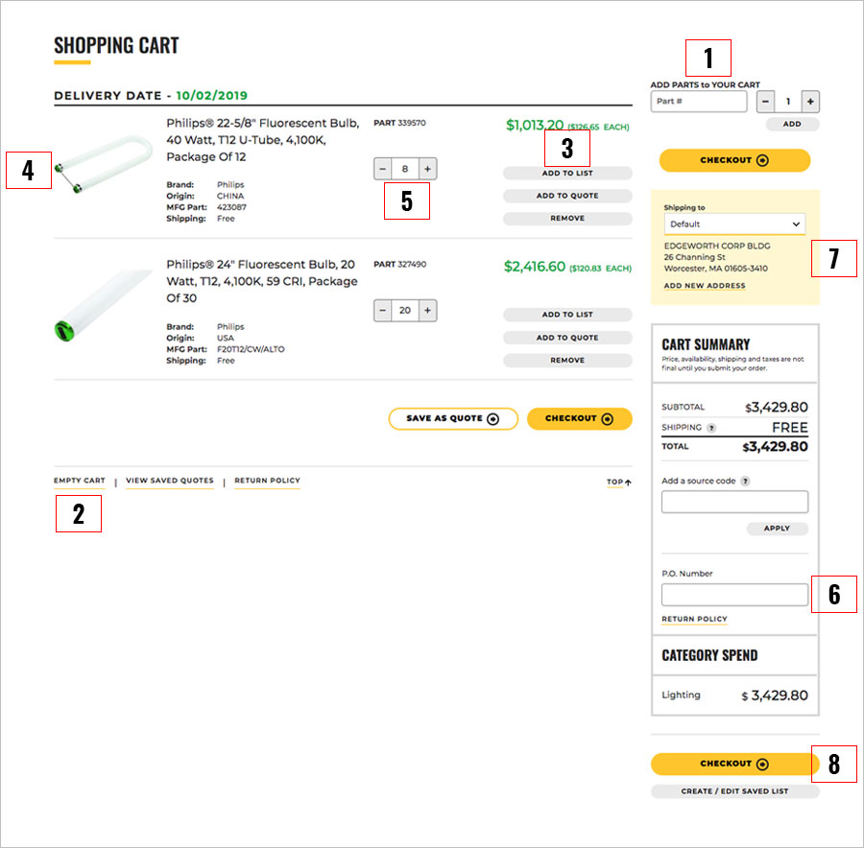Decrease quantity of U-Tube bulb with minus
Image resolution: width=864 pixels, height=848 pixels.
pyautogui.click(x=383, y=169)
